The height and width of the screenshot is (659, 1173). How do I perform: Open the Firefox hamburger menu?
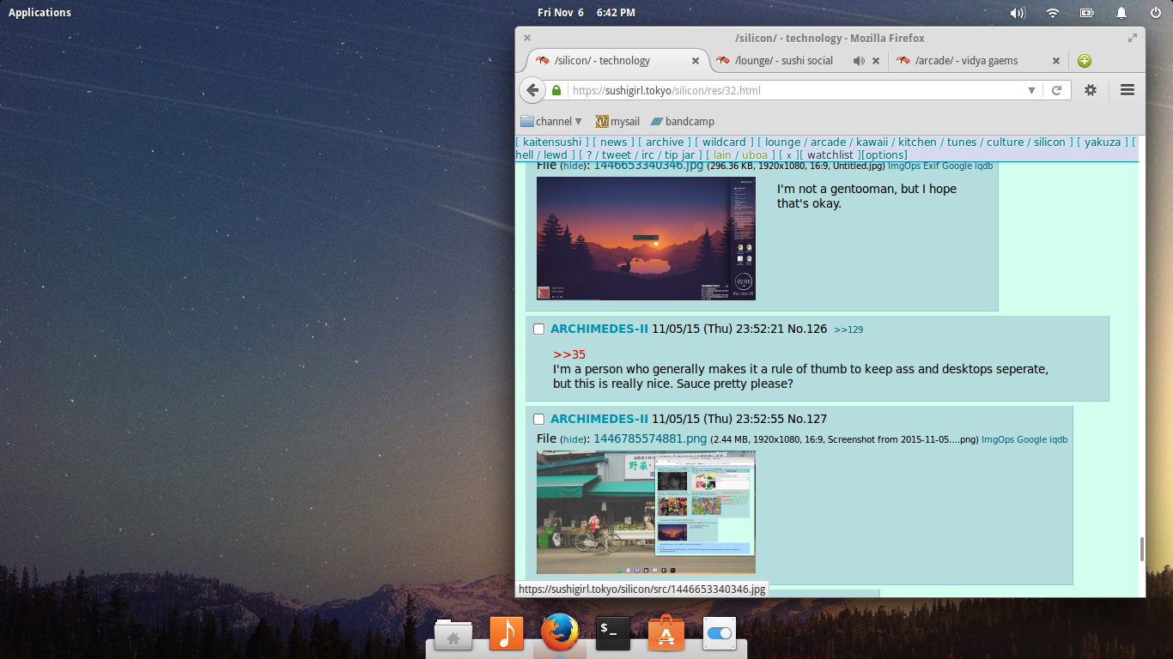[1127, 90]
